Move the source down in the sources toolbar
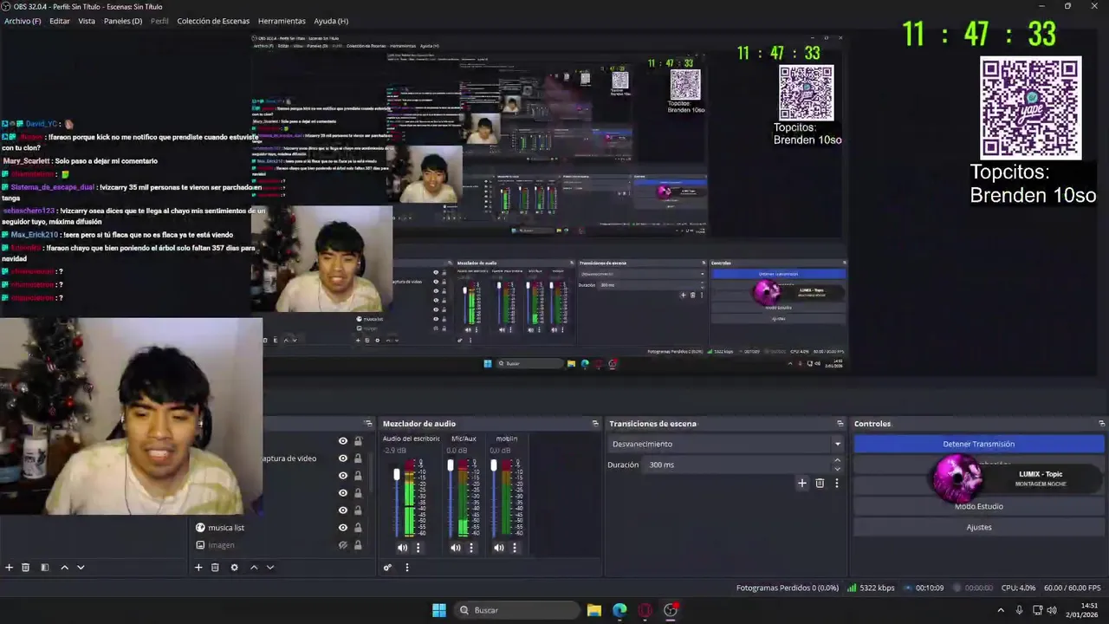Viewport: 1109px width, 624px height. [x=270, y=568]
